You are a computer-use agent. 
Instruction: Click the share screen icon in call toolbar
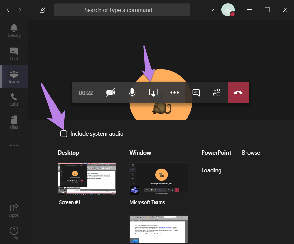pyautogui.click(x=153, y=93)
